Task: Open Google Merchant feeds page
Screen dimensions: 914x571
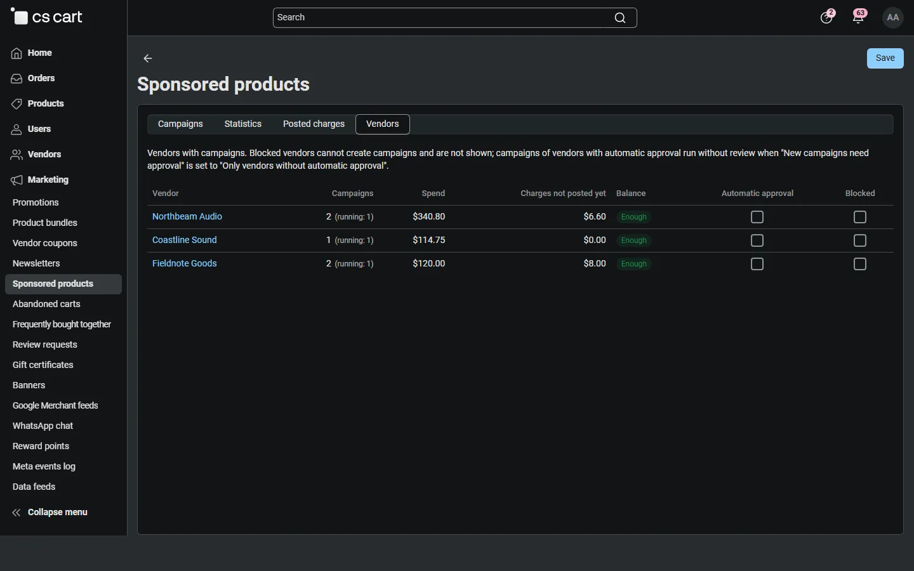Action: click(55, 406)
